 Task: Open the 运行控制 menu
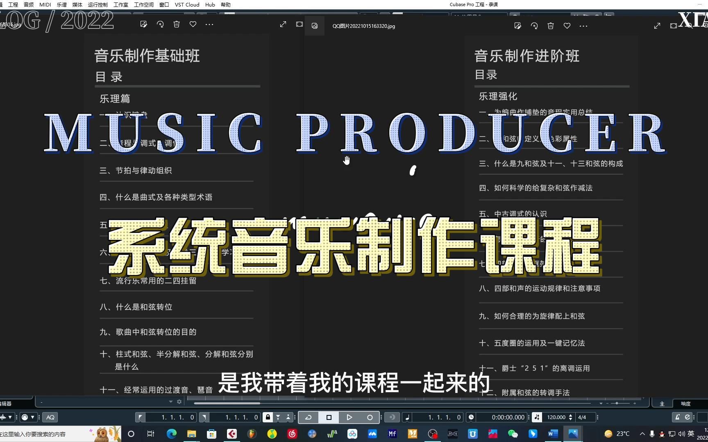pos(98,5)
